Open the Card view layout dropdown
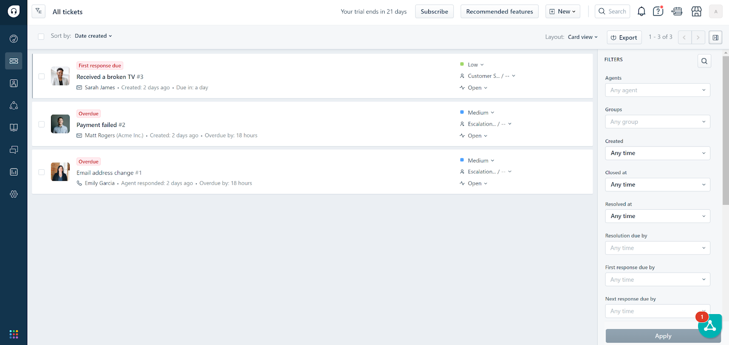729x345 pixels. [x=582, y=37]
